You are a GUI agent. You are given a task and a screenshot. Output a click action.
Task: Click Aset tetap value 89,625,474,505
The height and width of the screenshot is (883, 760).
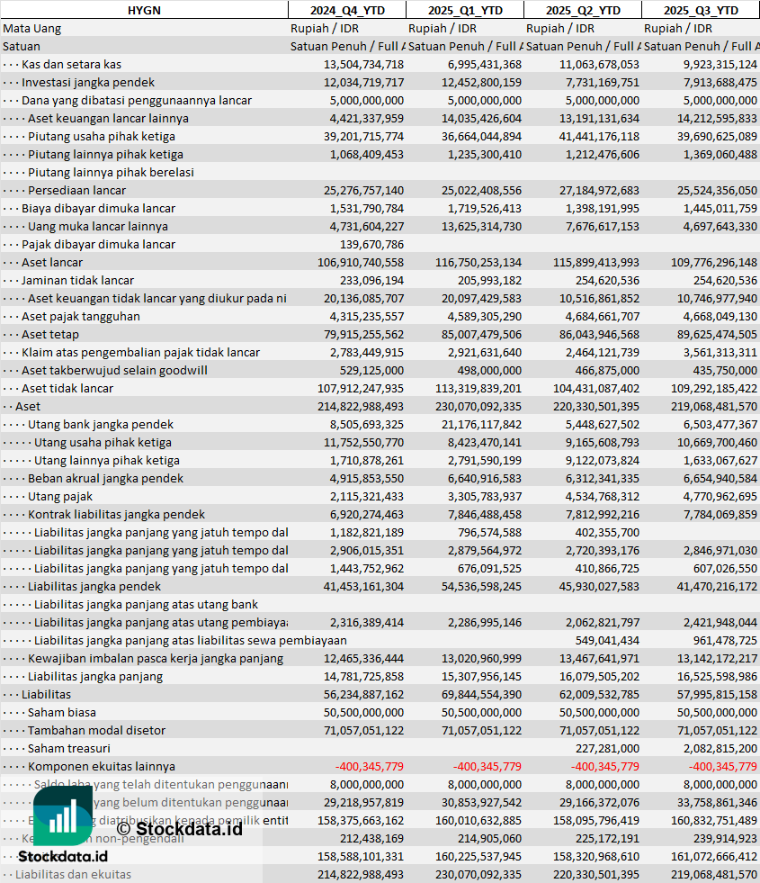[x=717, y=335]
